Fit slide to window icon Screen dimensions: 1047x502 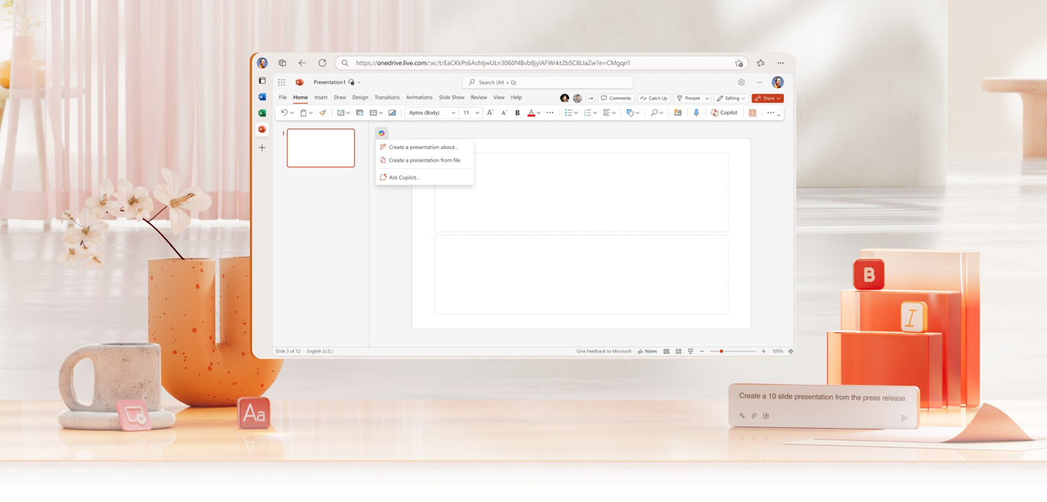[x=791, y=351]
